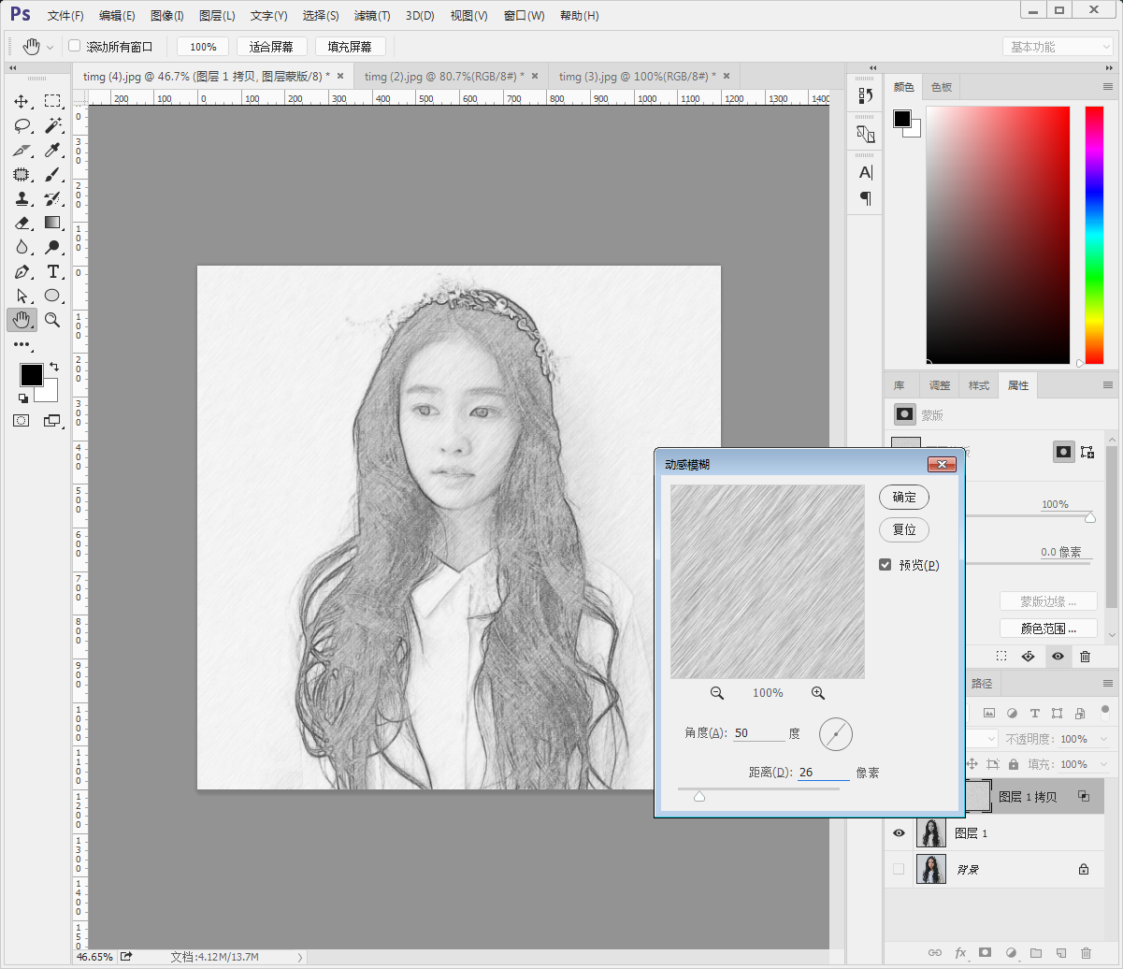Image resolution: width=1123 pixels, height=969 pixels.
Task: Select the Blur droplet tool
Action: (x=22, y=247)
